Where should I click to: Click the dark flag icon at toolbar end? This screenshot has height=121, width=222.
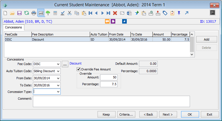tap(213, 13)
